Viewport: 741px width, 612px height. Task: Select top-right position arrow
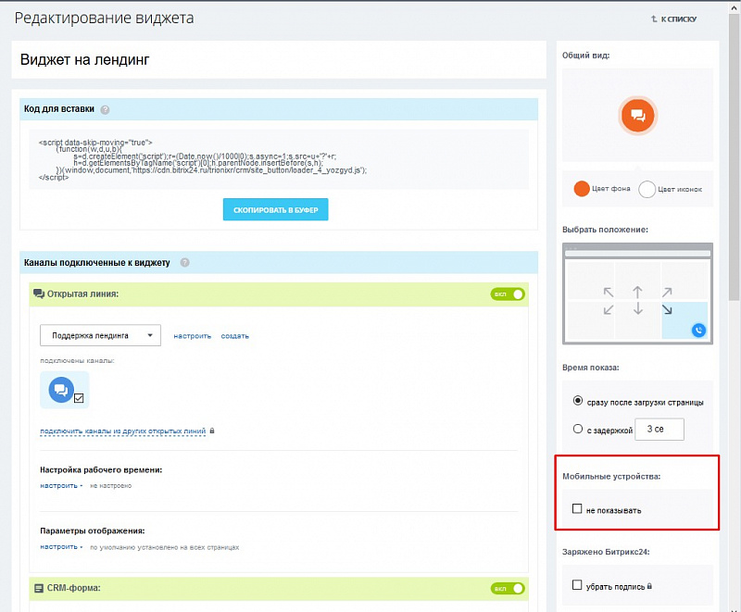pos(667,293)
